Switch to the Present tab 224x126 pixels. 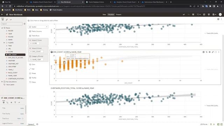[119, 15]
